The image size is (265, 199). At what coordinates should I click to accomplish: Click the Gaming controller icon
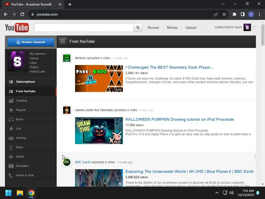coord(11,138)
